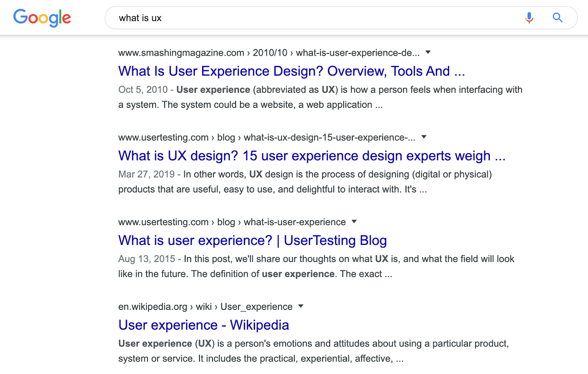Click the usertesting.com what-is-user-experience breadcrumb URL
588x374 pixels.
pos(232,222)
